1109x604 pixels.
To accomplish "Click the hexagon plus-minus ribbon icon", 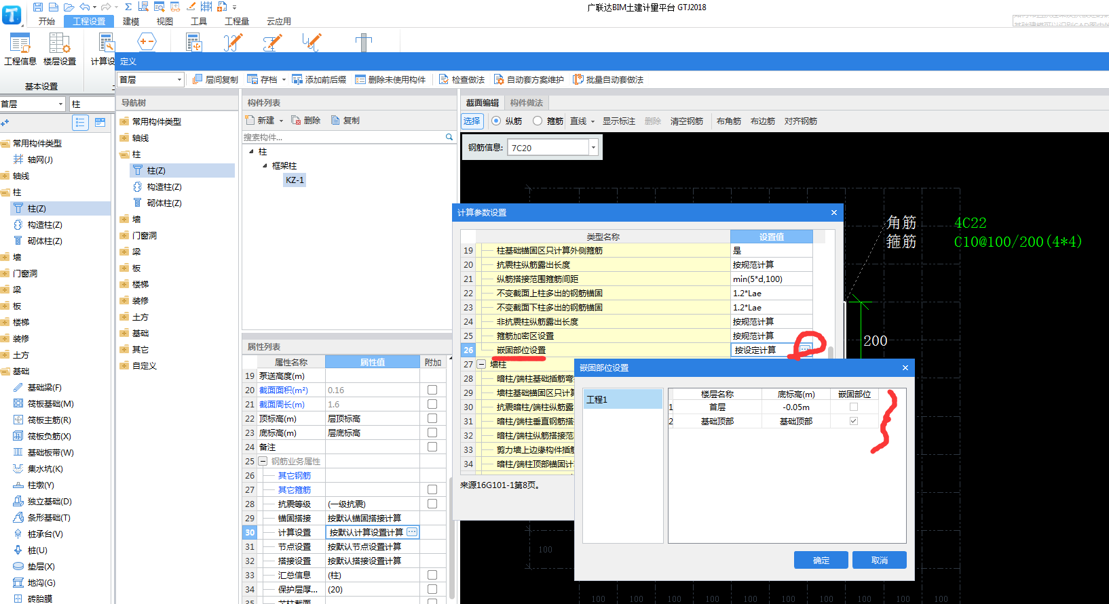I will click(x=147, y=42).
